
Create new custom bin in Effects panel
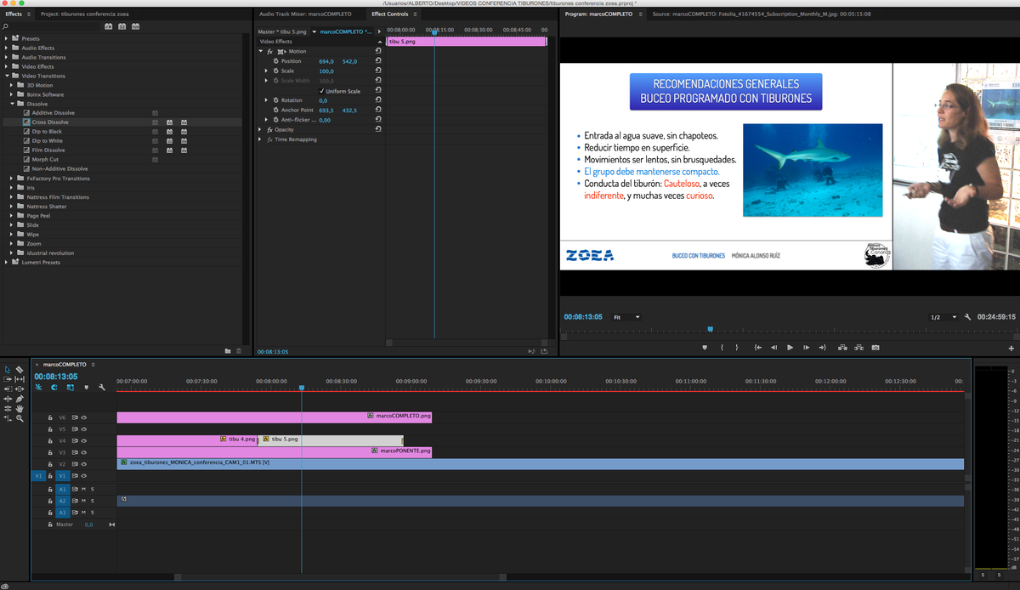point(227,350)
